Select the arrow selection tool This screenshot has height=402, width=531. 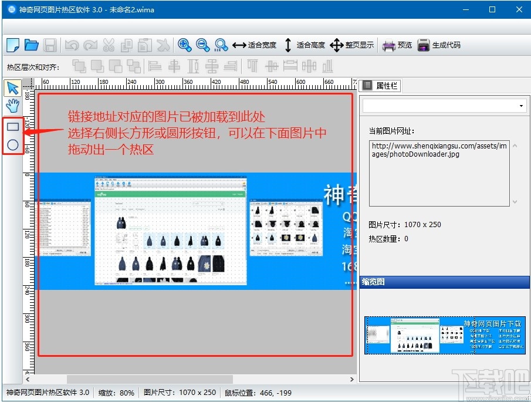[x=12, y=87]
